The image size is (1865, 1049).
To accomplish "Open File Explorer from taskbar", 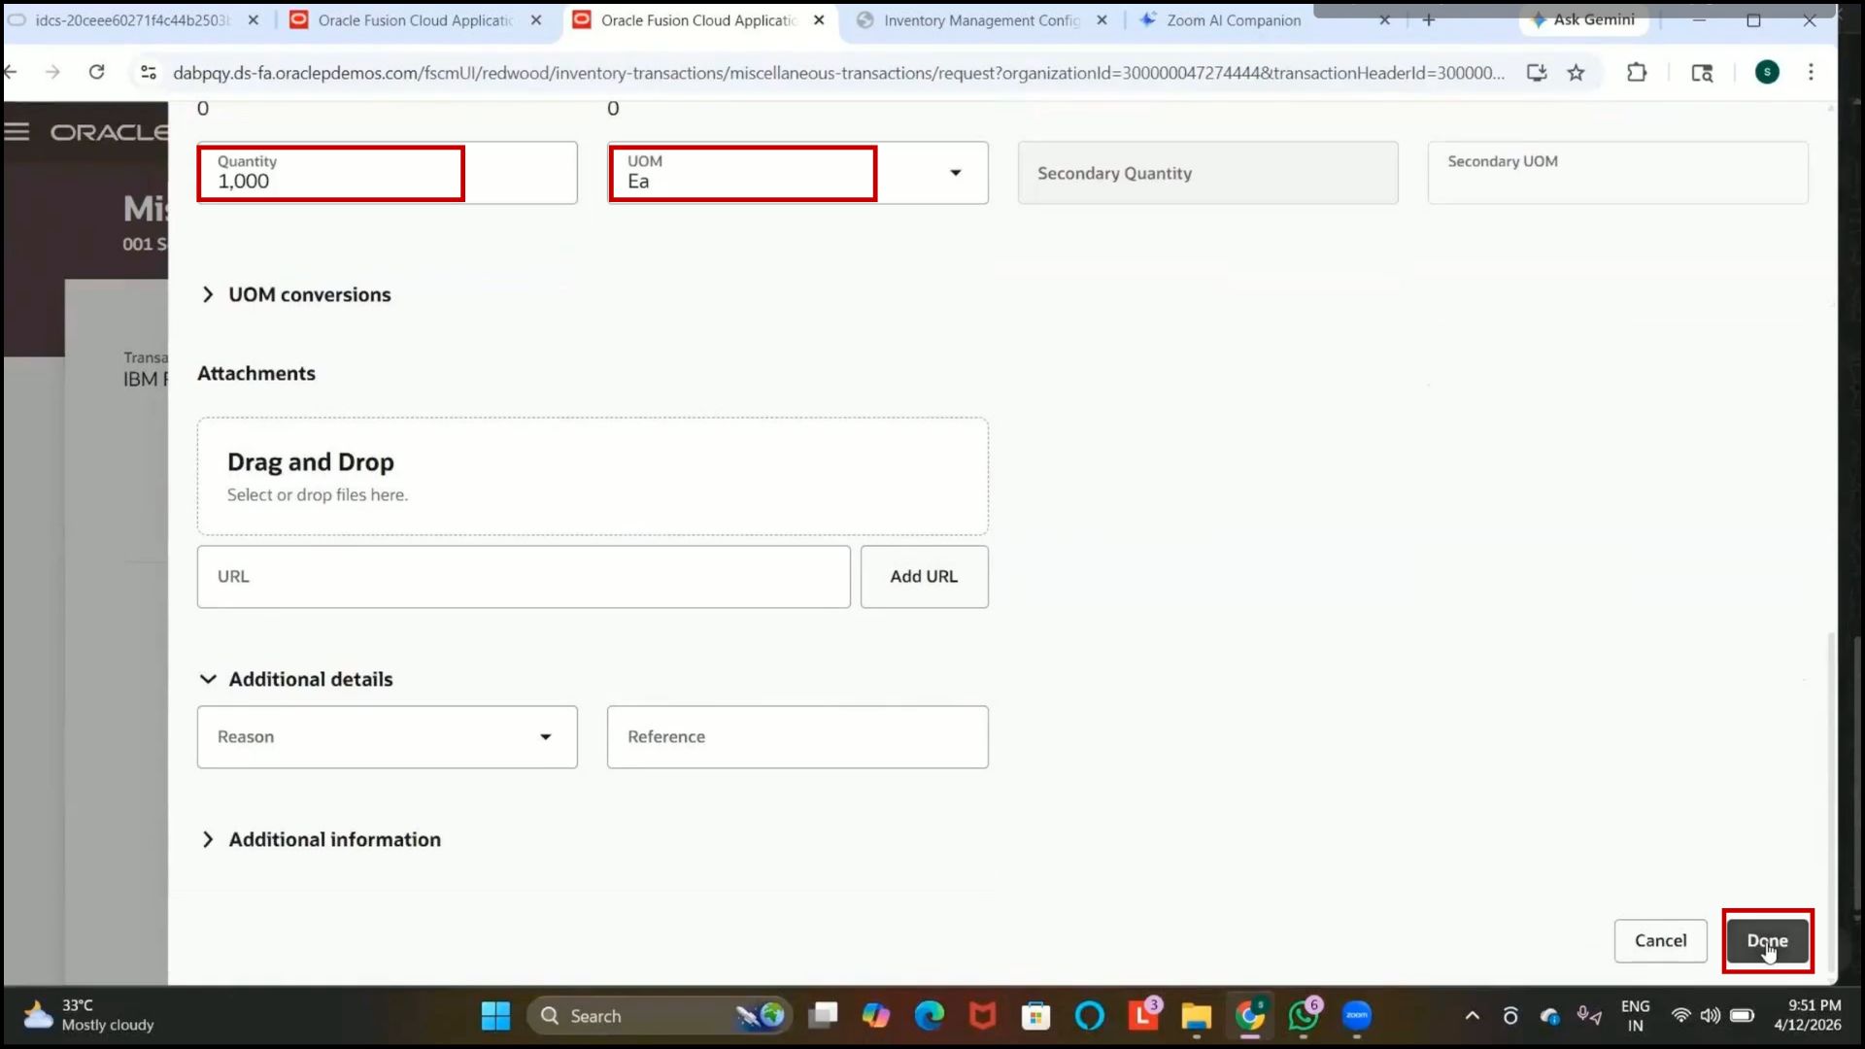I will pos(1197,1016).
